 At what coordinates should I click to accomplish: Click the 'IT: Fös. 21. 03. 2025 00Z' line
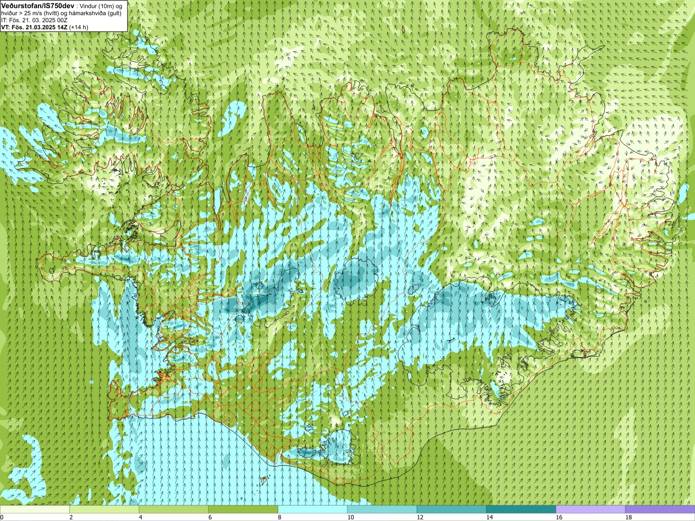34,20
